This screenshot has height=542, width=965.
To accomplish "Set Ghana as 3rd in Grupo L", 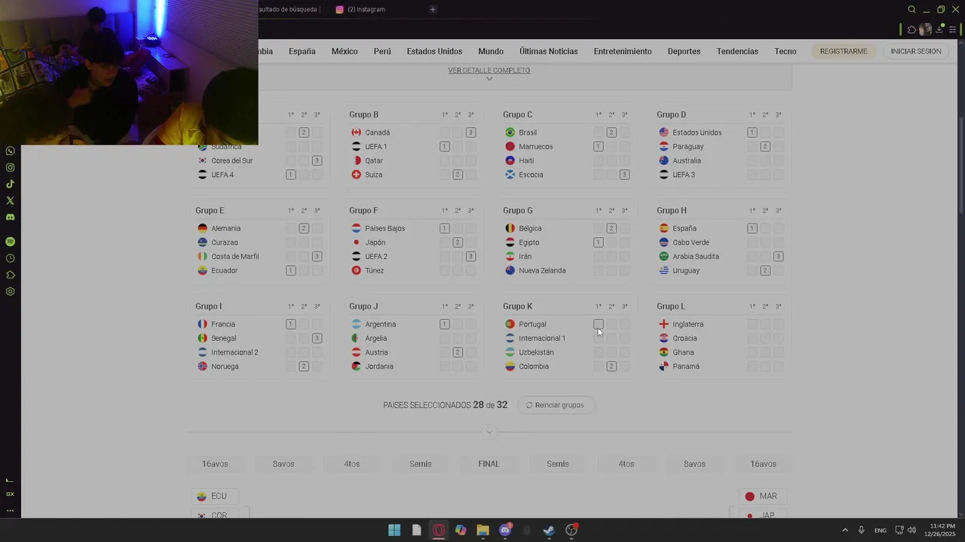I will click(x=778, y=352).
